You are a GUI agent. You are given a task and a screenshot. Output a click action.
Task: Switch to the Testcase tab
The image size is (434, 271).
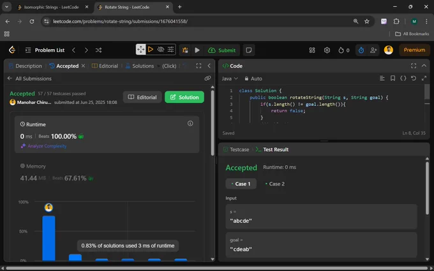[236, 149]
